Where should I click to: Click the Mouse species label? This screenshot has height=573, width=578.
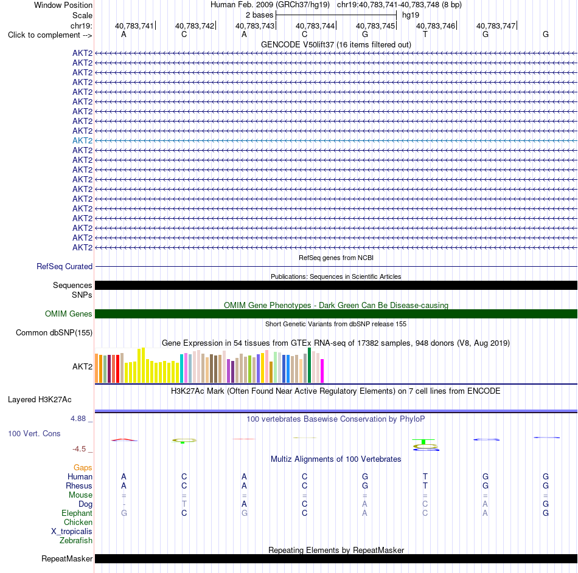pyautogui.click(x=80, y=495)
